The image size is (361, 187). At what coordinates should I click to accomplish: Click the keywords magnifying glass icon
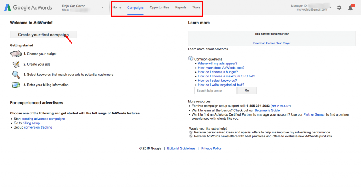point(16,75)
